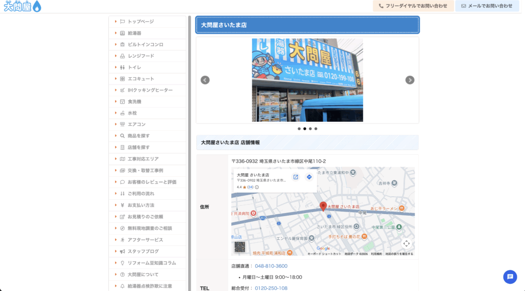Click the 中尾第三公園 map marker

click(x=399, y=227)
